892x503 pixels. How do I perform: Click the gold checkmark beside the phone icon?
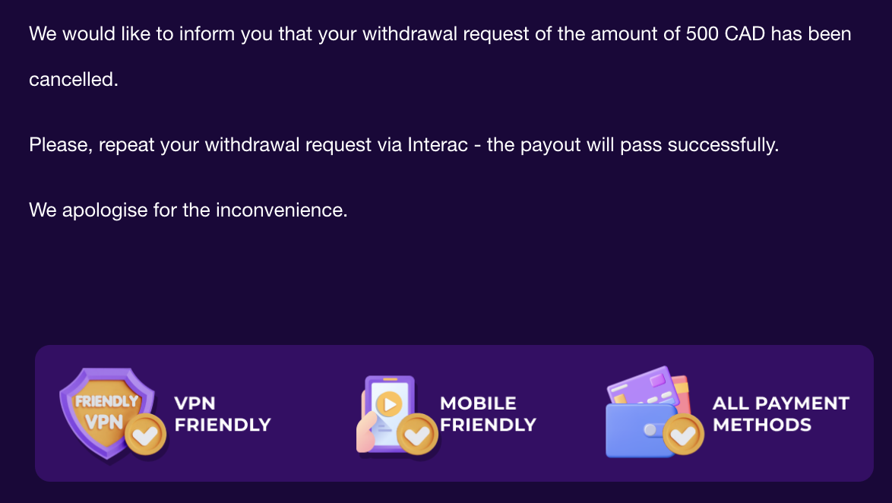point(418,435)
